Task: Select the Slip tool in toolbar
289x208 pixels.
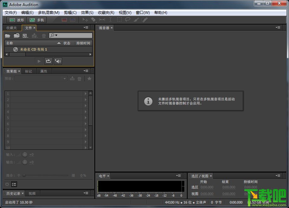Action: pos(102,20)
